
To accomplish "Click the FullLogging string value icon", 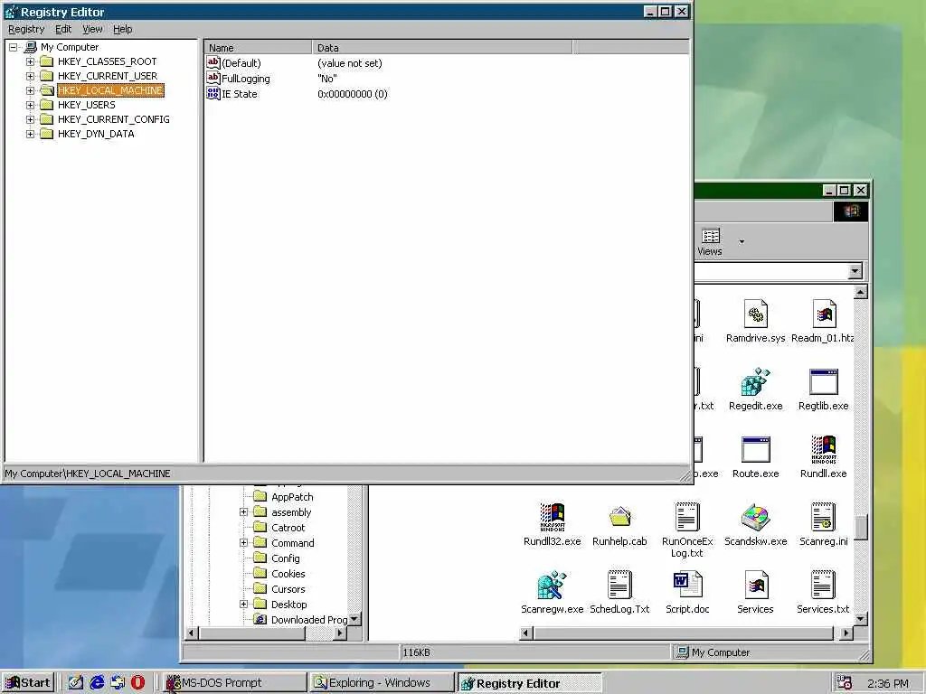I will 213,78.
